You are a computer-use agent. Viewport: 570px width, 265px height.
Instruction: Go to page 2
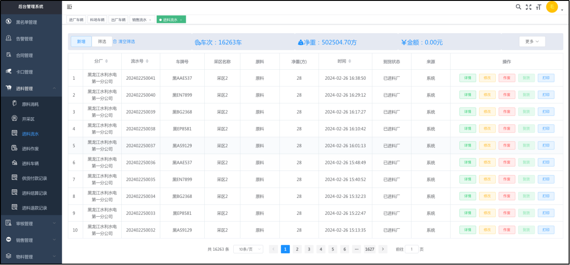297,249
